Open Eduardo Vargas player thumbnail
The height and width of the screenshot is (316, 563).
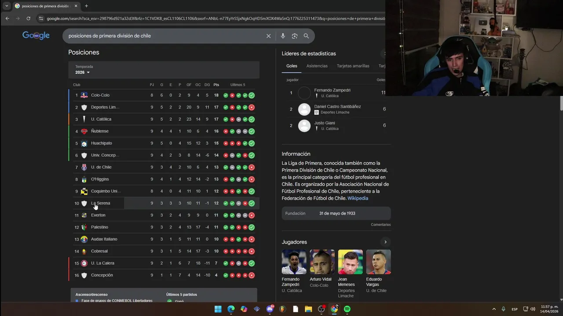tap(378, 262)
